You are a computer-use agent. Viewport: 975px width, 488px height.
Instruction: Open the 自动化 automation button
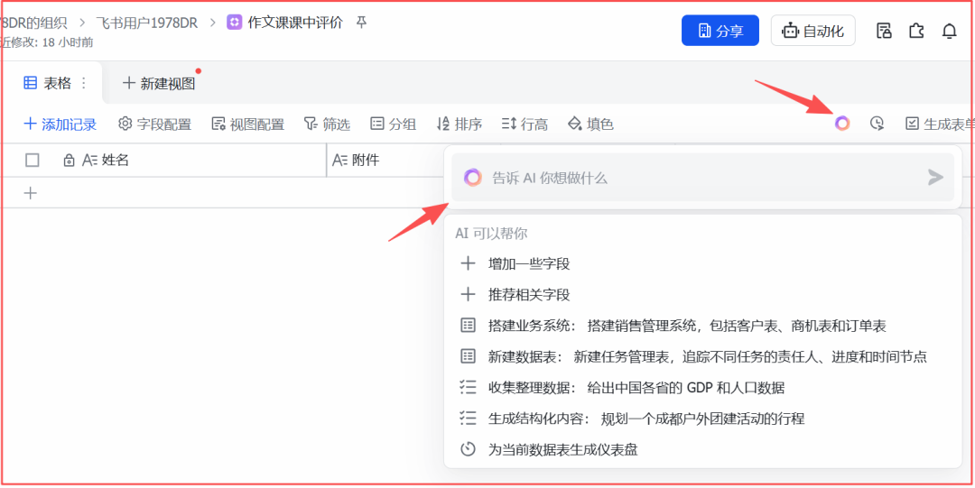click(x=812, y=31)
